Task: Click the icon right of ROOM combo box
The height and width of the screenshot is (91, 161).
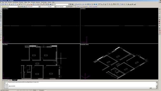Action: coord(71,4)
